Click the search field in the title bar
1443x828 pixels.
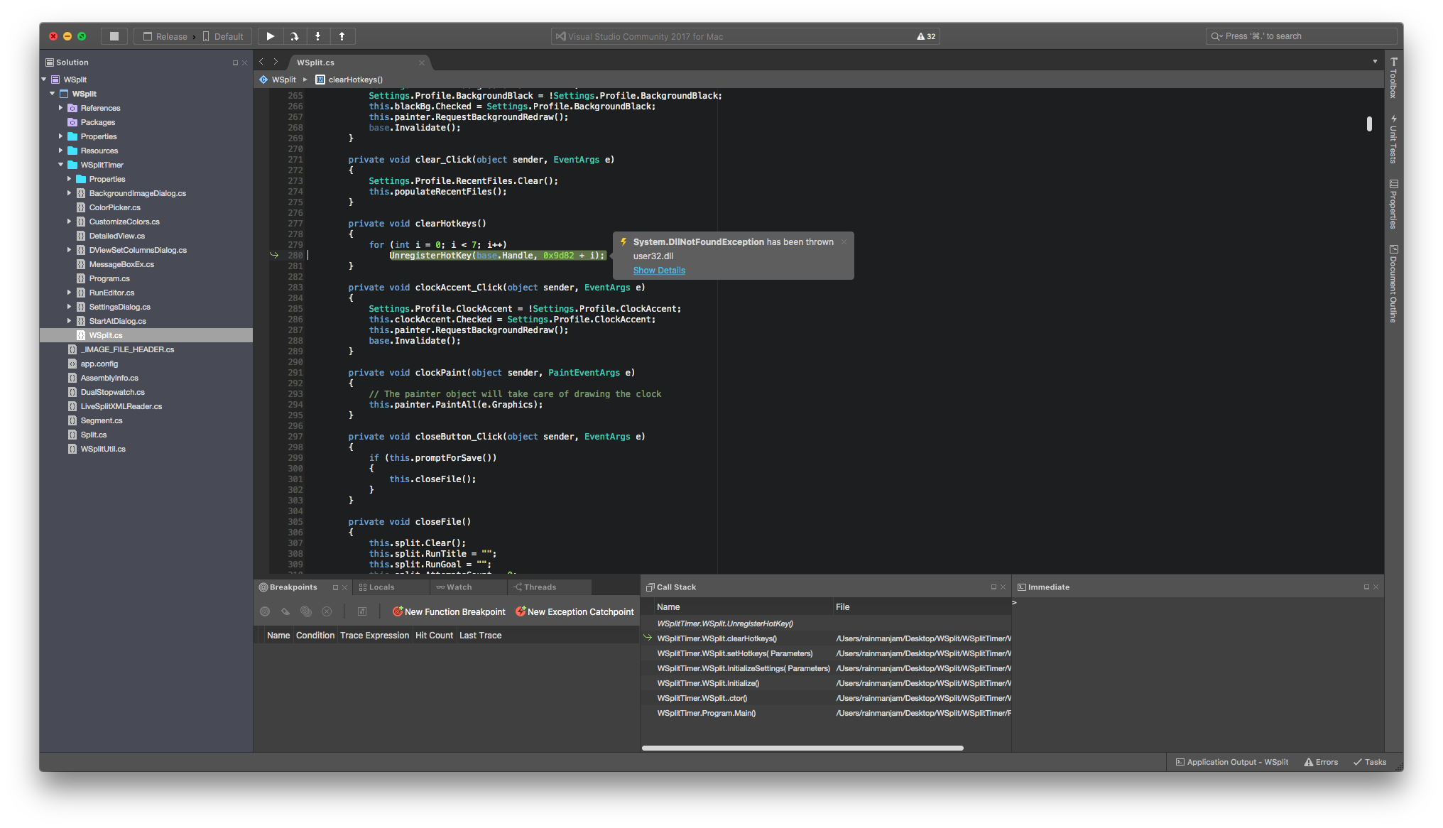tap(1301, 36)
